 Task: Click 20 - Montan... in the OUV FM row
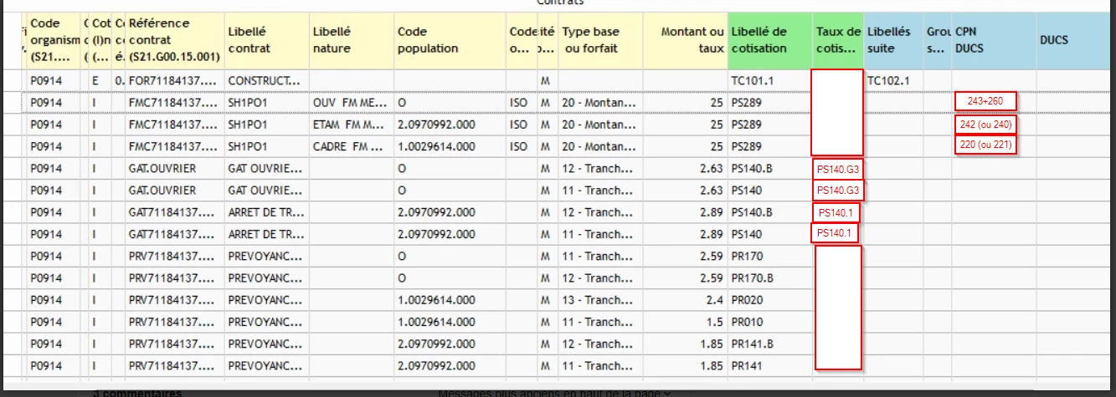[x=600, y=103]
